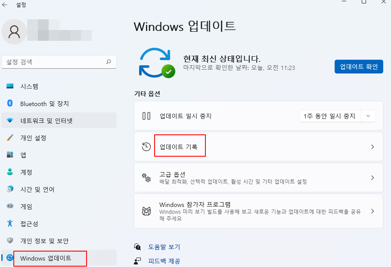Open 게임 settings category
This screenshot has height=267, width=391.
click(59, 206)
